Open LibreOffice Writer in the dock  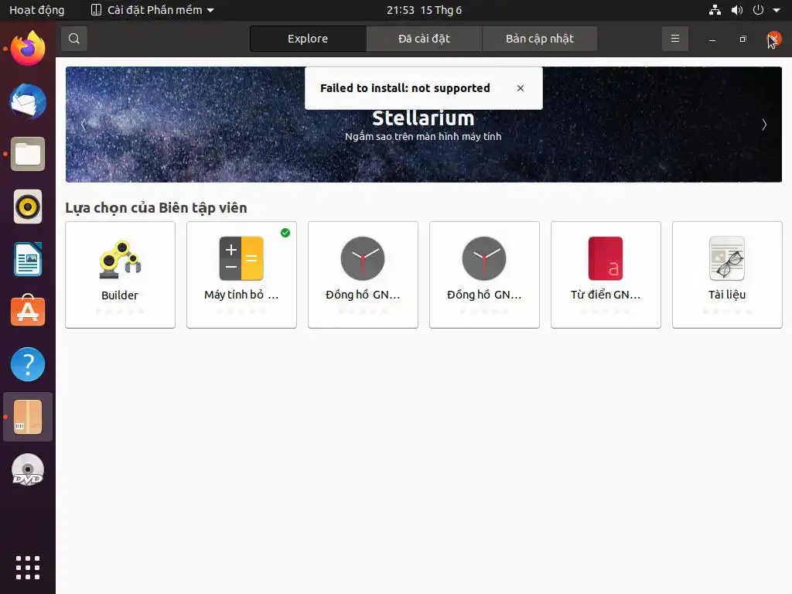pos(28,259)
